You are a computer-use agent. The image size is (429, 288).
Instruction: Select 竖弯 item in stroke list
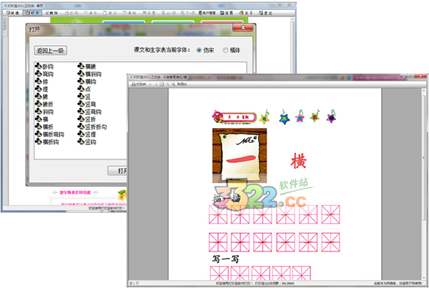pos(87,104)
